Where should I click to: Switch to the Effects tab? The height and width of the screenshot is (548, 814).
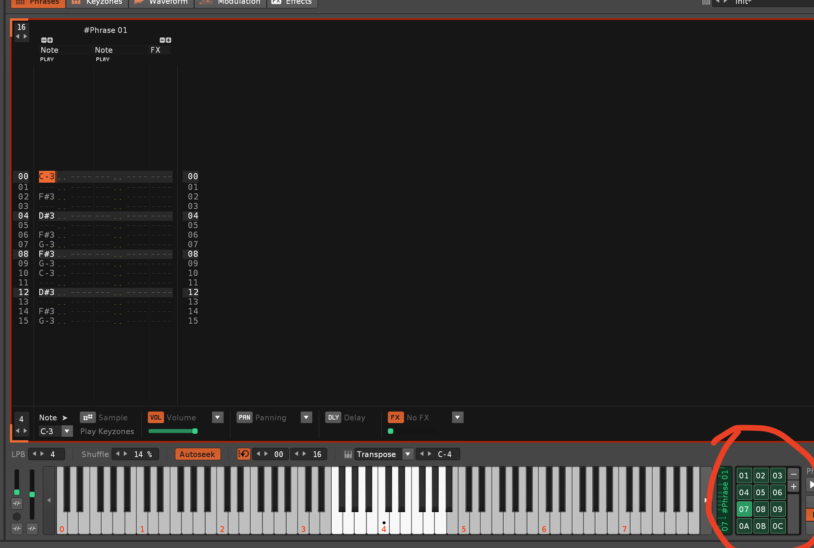[x=292, y=2]
